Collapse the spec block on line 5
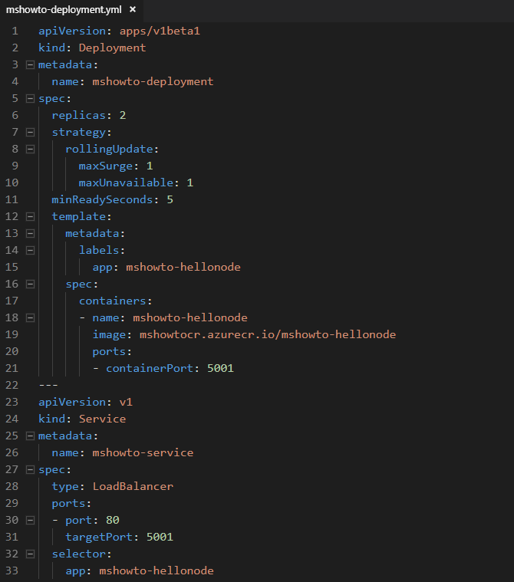This screenshot has height=582, width=514. pyautogui.click(x=30, y=99)
